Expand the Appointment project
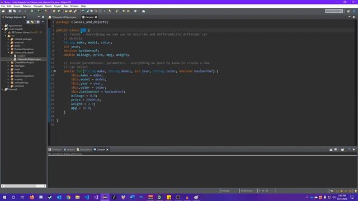 pos(2,26)
